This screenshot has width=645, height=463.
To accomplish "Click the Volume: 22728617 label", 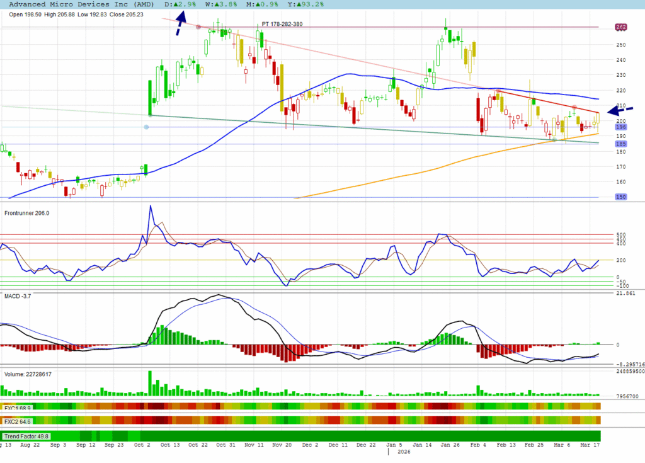I will 28,374.
